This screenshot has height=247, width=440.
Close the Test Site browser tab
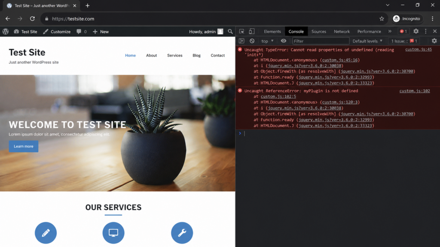[75, 6]
